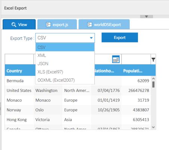Choose JSON export type option

[65, 64]
